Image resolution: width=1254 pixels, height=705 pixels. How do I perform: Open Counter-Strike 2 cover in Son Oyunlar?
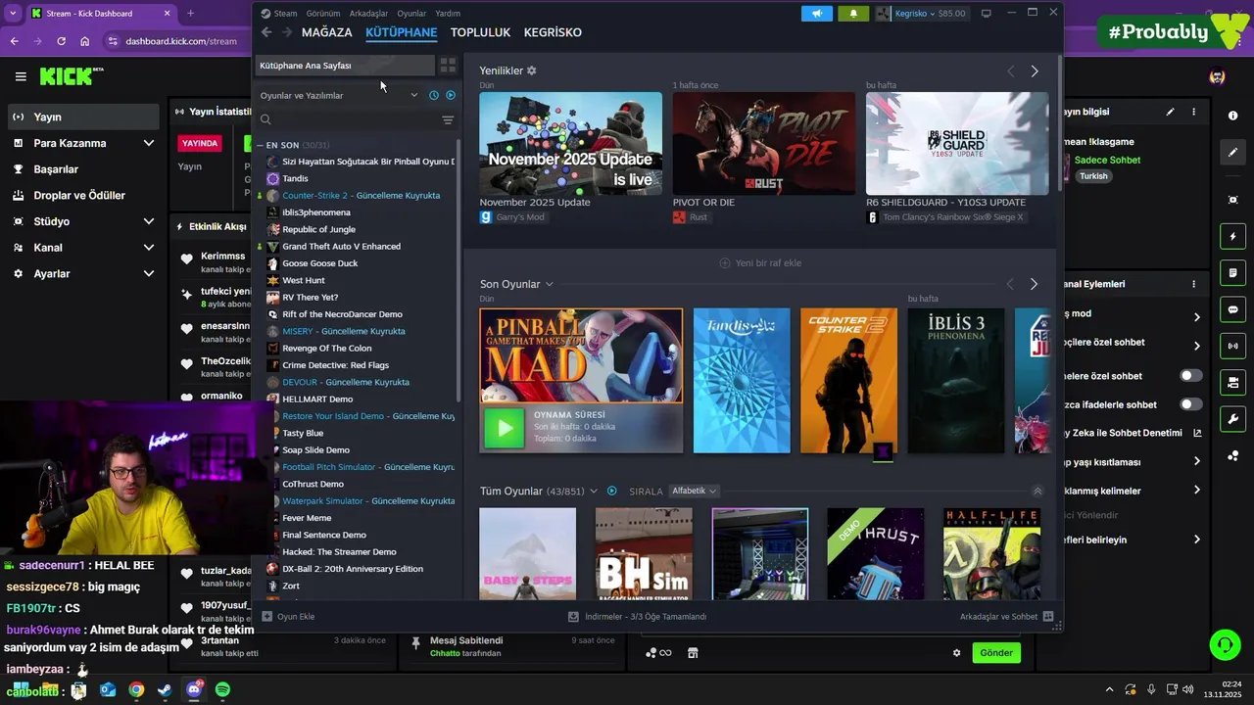pyautogui.click(x=848, y=381)
